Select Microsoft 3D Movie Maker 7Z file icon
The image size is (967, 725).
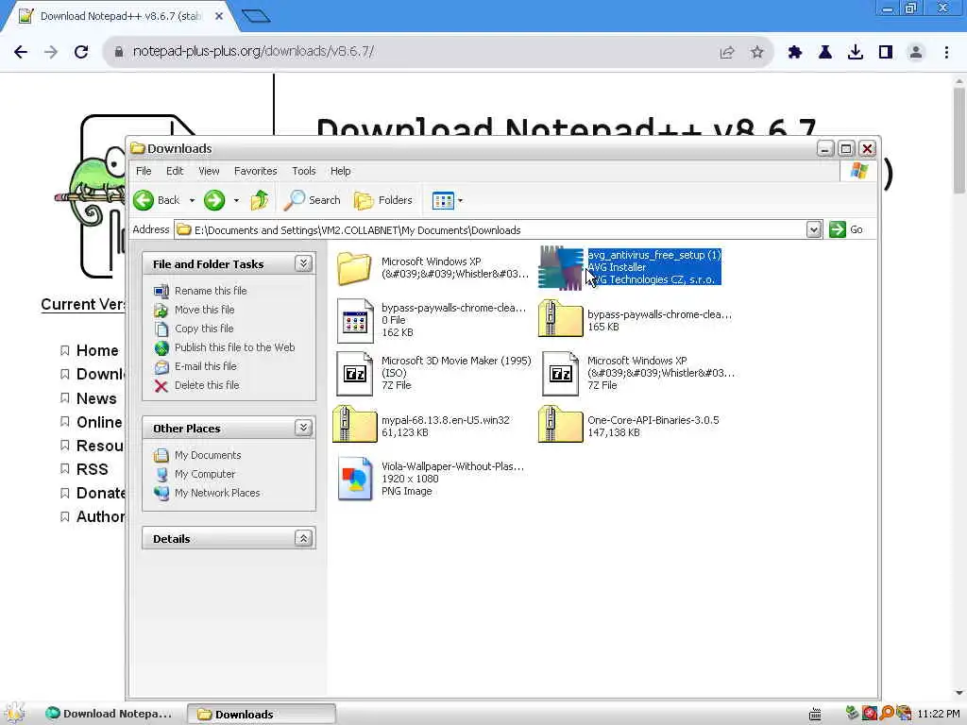pyautogui.click(x=355, y=374)
